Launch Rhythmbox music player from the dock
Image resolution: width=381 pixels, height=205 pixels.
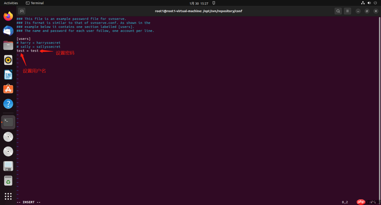[x=8, y=60]
